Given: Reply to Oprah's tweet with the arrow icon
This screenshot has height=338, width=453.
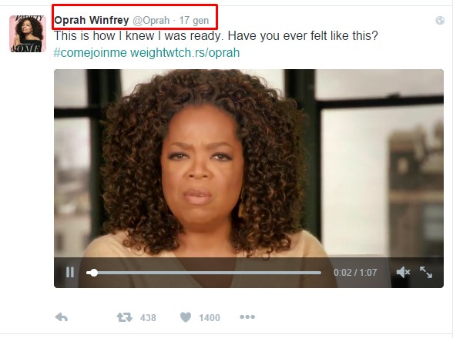Looking at the screenshot, I should (62, 317).
